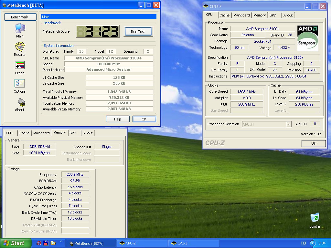Switch to About tab in right CPU-Z window
The image size is (331, 248).
pos(288,15)
